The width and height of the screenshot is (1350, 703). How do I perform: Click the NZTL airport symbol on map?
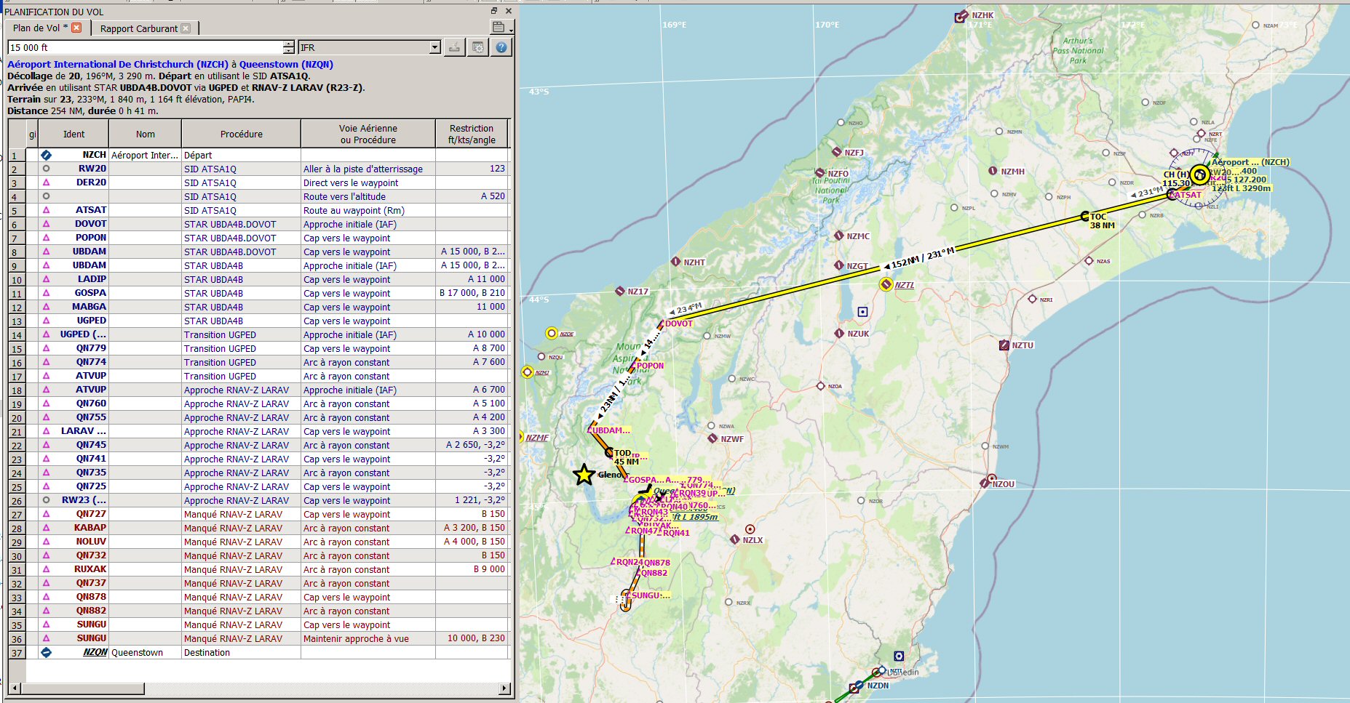coord(886,284)
